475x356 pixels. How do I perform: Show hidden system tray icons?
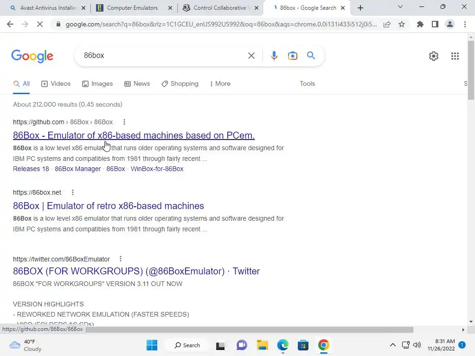(392, 345)
